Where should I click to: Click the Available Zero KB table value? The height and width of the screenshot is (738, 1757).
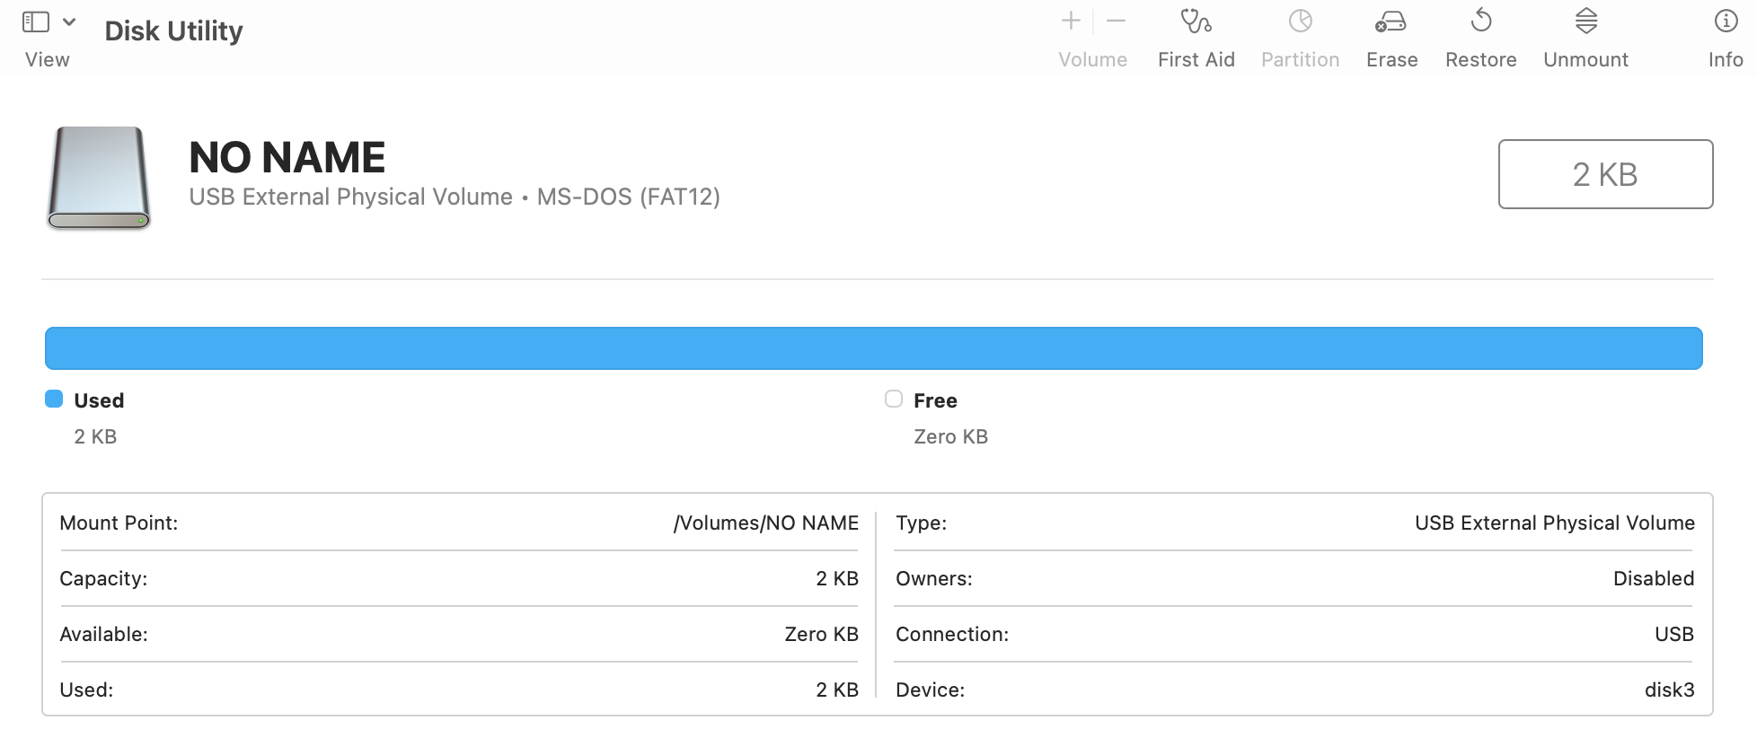click(821, 634)
